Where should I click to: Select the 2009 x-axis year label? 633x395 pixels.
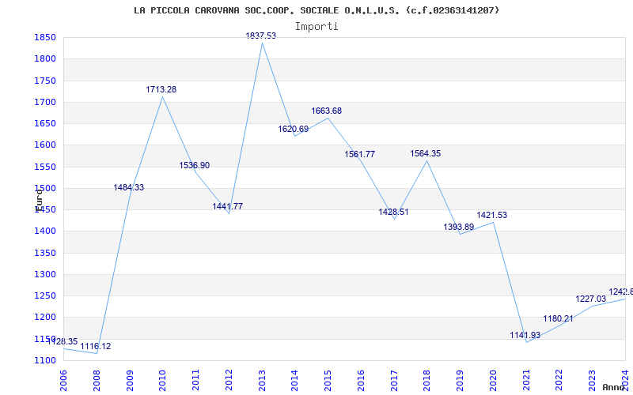(130, 380)
